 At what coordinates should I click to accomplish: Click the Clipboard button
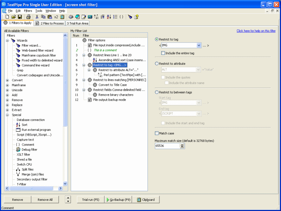point(146,199)
